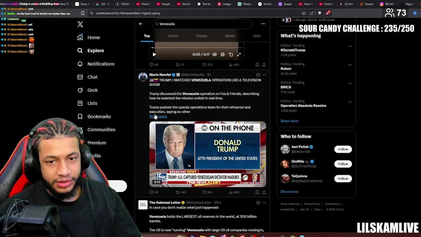The image size is (421, 237).
Task: Enter fullscreen on the top video
Action: (x=239, y=55)
